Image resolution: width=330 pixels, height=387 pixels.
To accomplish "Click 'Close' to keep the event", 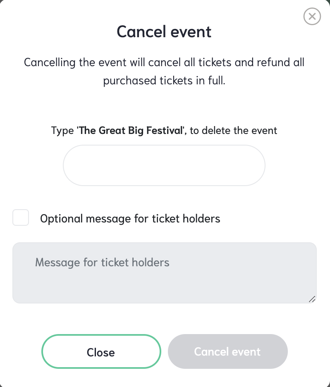I will coord(101,351).
